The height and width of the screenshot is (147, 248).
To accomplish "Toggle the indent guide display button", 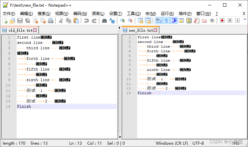I will [x=174, y=21].
